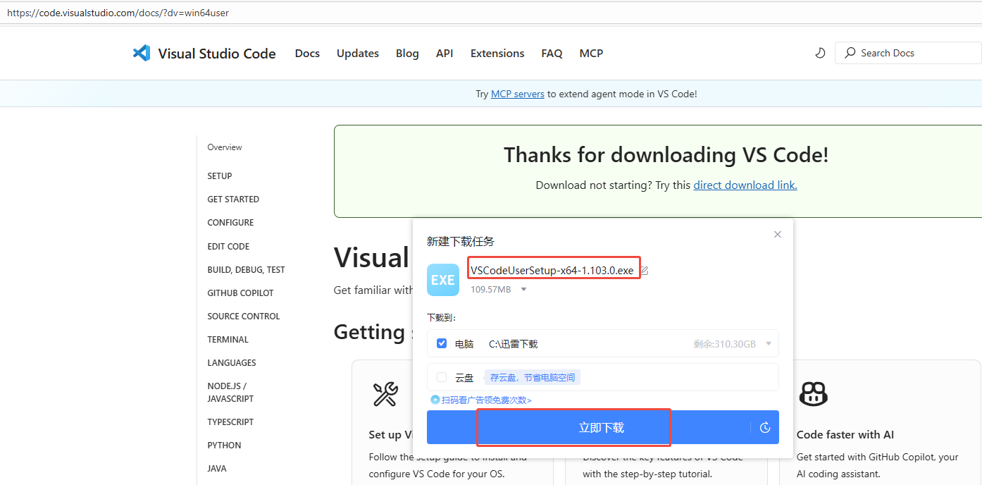Screen dimensions: 982x485
Task: Click the browser address bar URL
Action: point(118,13)
